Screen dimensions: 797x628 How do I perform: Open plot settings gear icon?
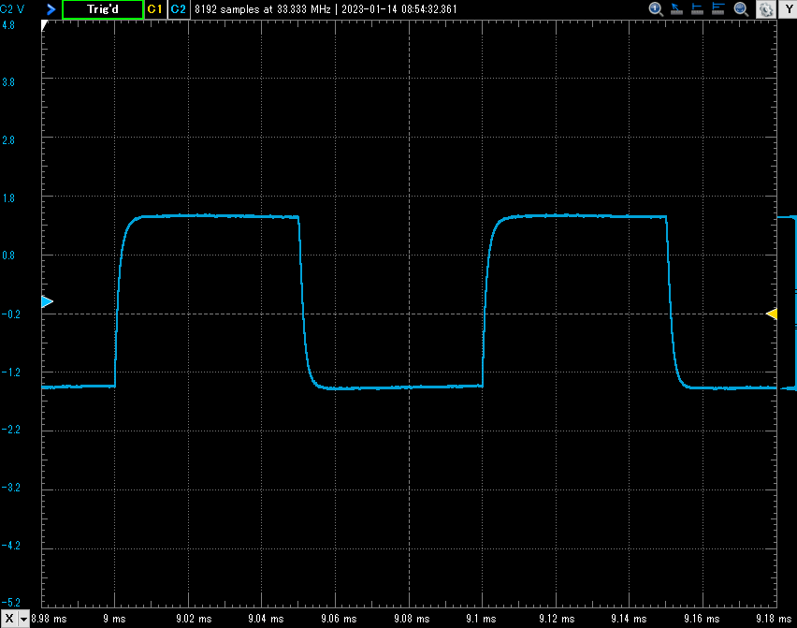(766, 9)
